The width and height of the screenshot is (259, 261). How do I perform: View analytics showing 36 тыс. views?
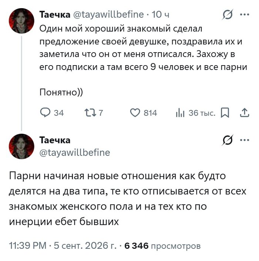pos(196,113)
